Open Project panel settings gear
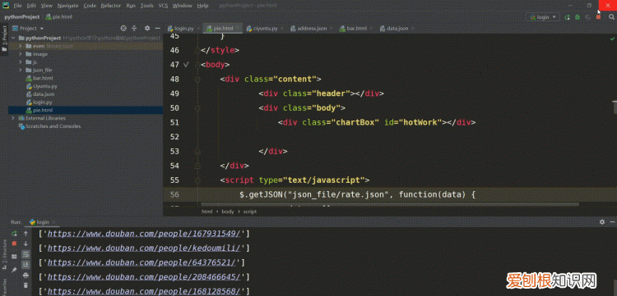This screenshot has width=617, height=296. click(x=147, y=28)
